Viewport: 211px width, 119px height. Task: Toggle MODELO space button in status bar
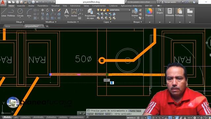pyautogui.click(x=131, y=118)
